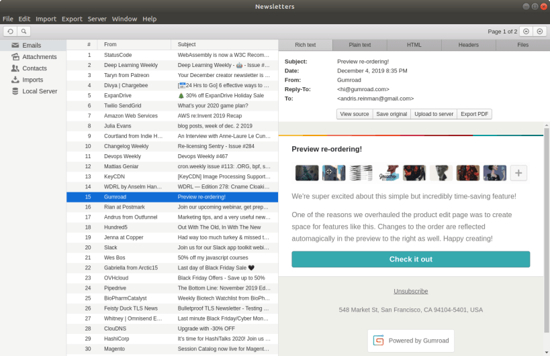
Task: Click the Check it out button
Action: pyautogui.click(x=411, y=259)
